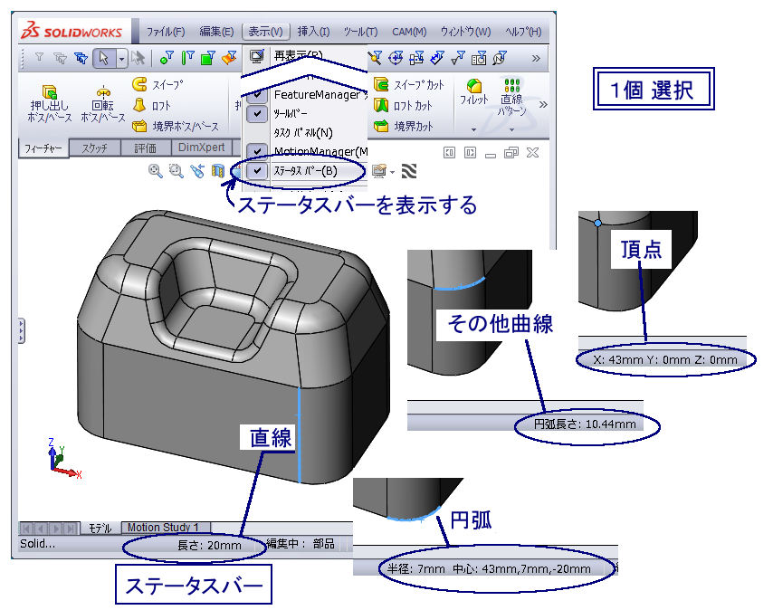
Task: Click the Previous View icon
Action: pos(197,171)
